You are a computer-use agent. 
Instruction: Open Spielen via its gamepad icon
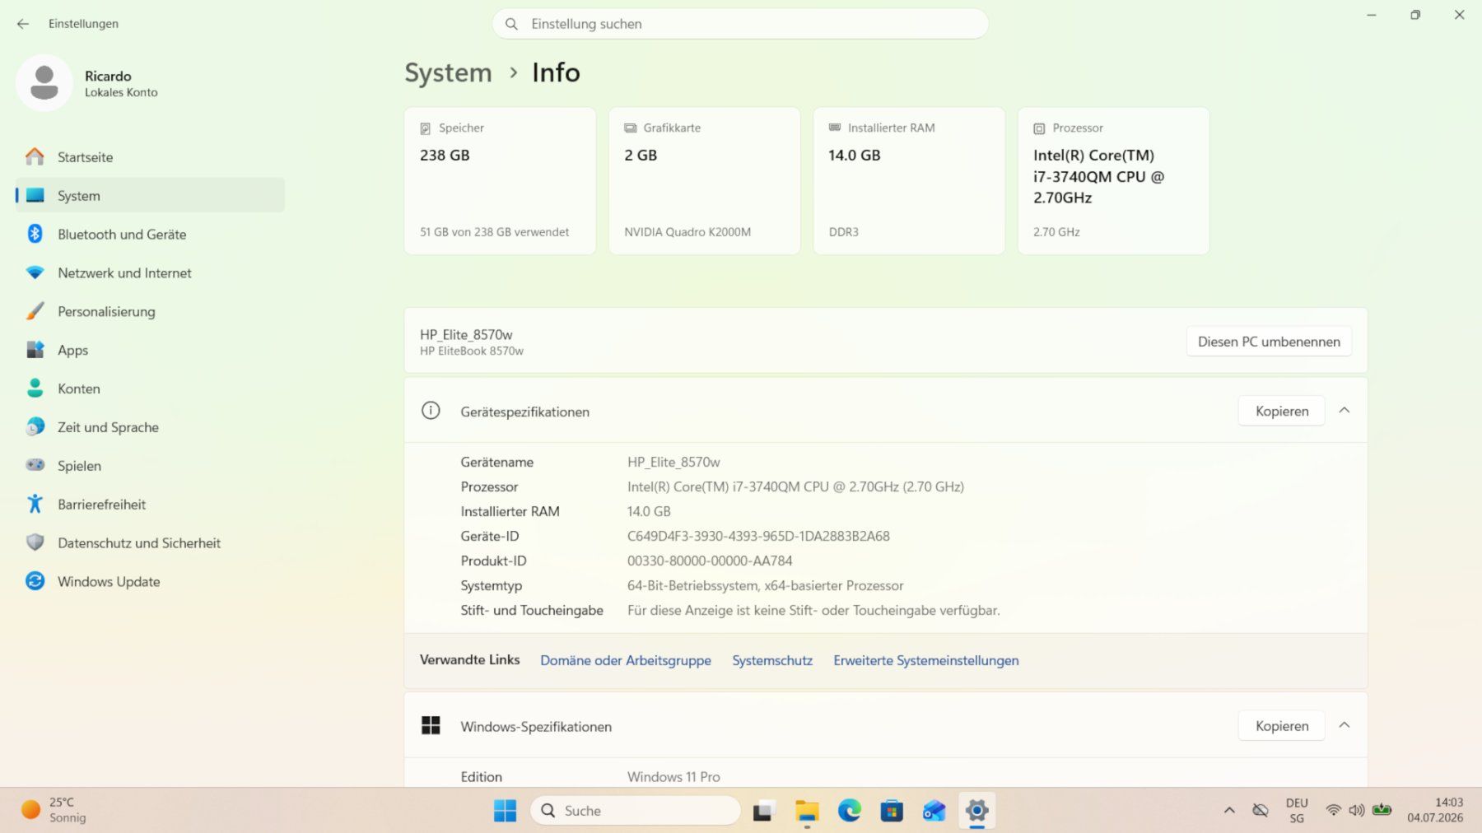point(35,465)
